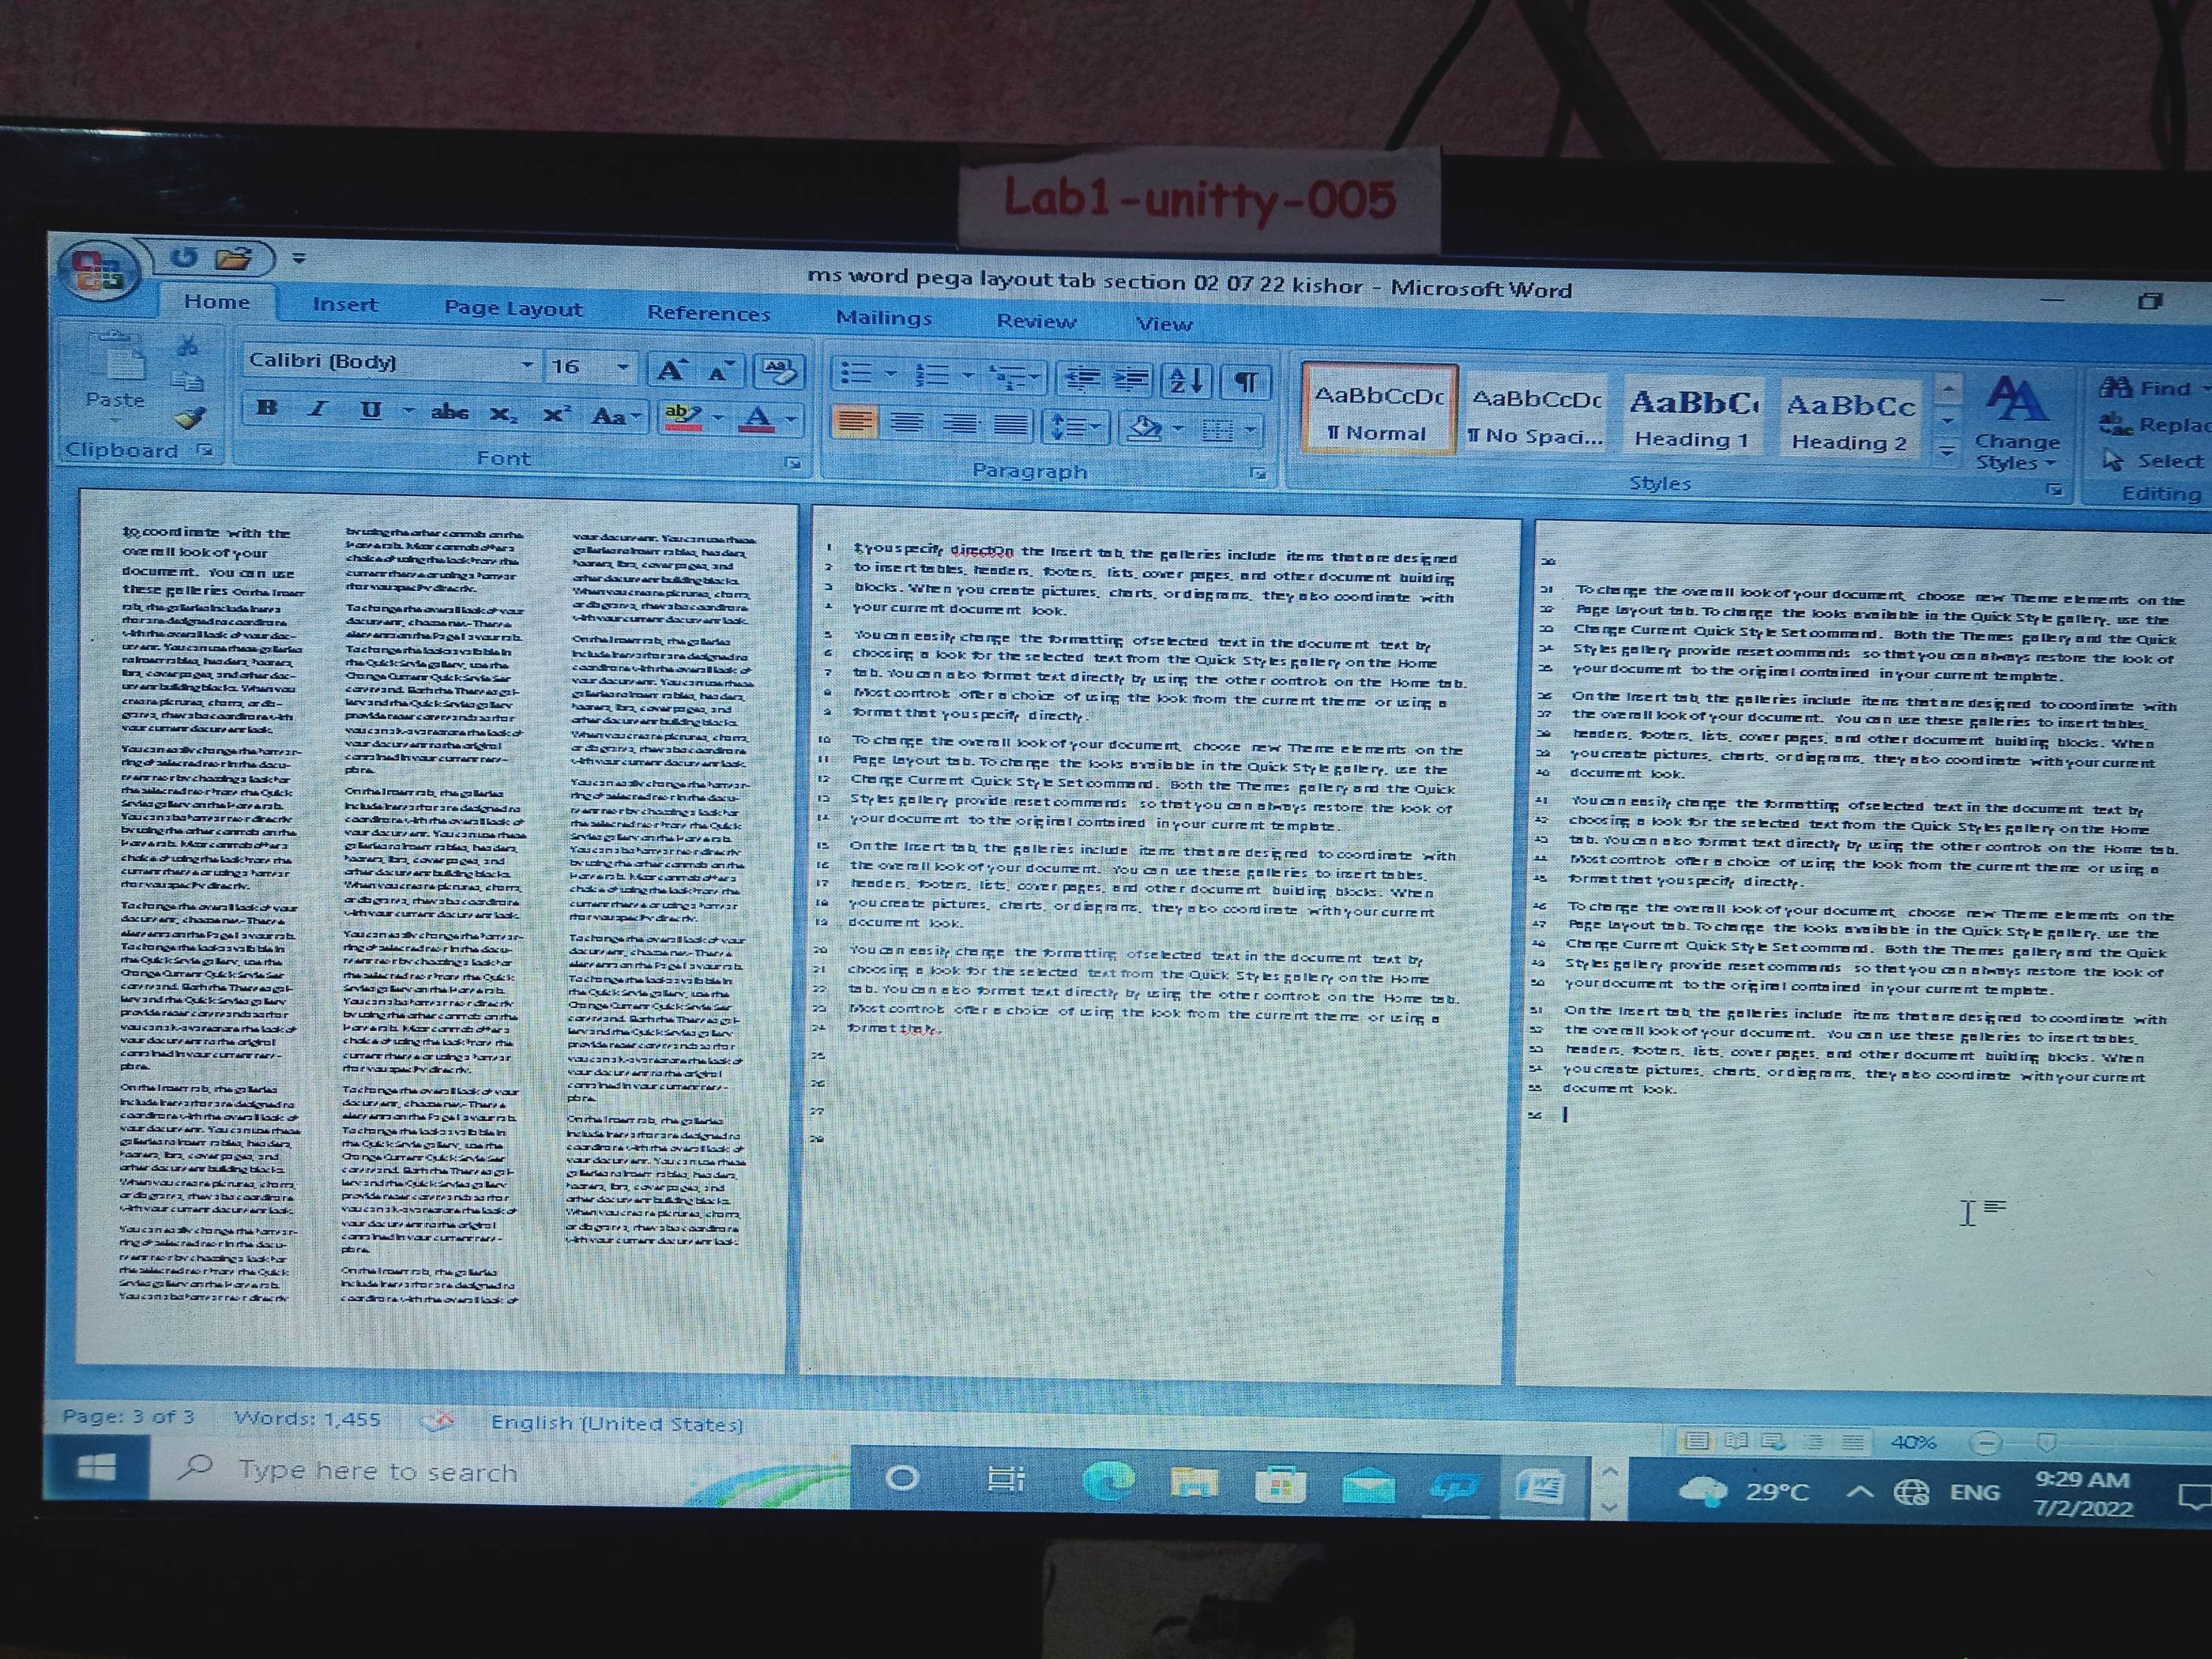This screenshot has width=2212, height=1659.
Task: Click the Sort A-Z icon
Action: (1186, 380)
